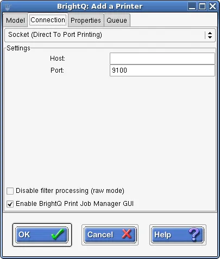Minimize the Add a Printer window

click(x=192, y=7)
